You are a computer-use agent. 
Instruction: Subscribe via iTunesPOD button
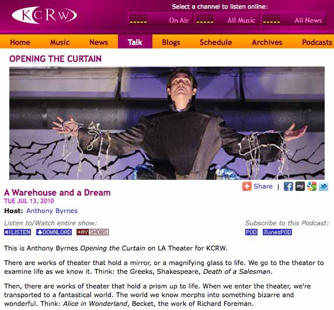coord(277,232)
